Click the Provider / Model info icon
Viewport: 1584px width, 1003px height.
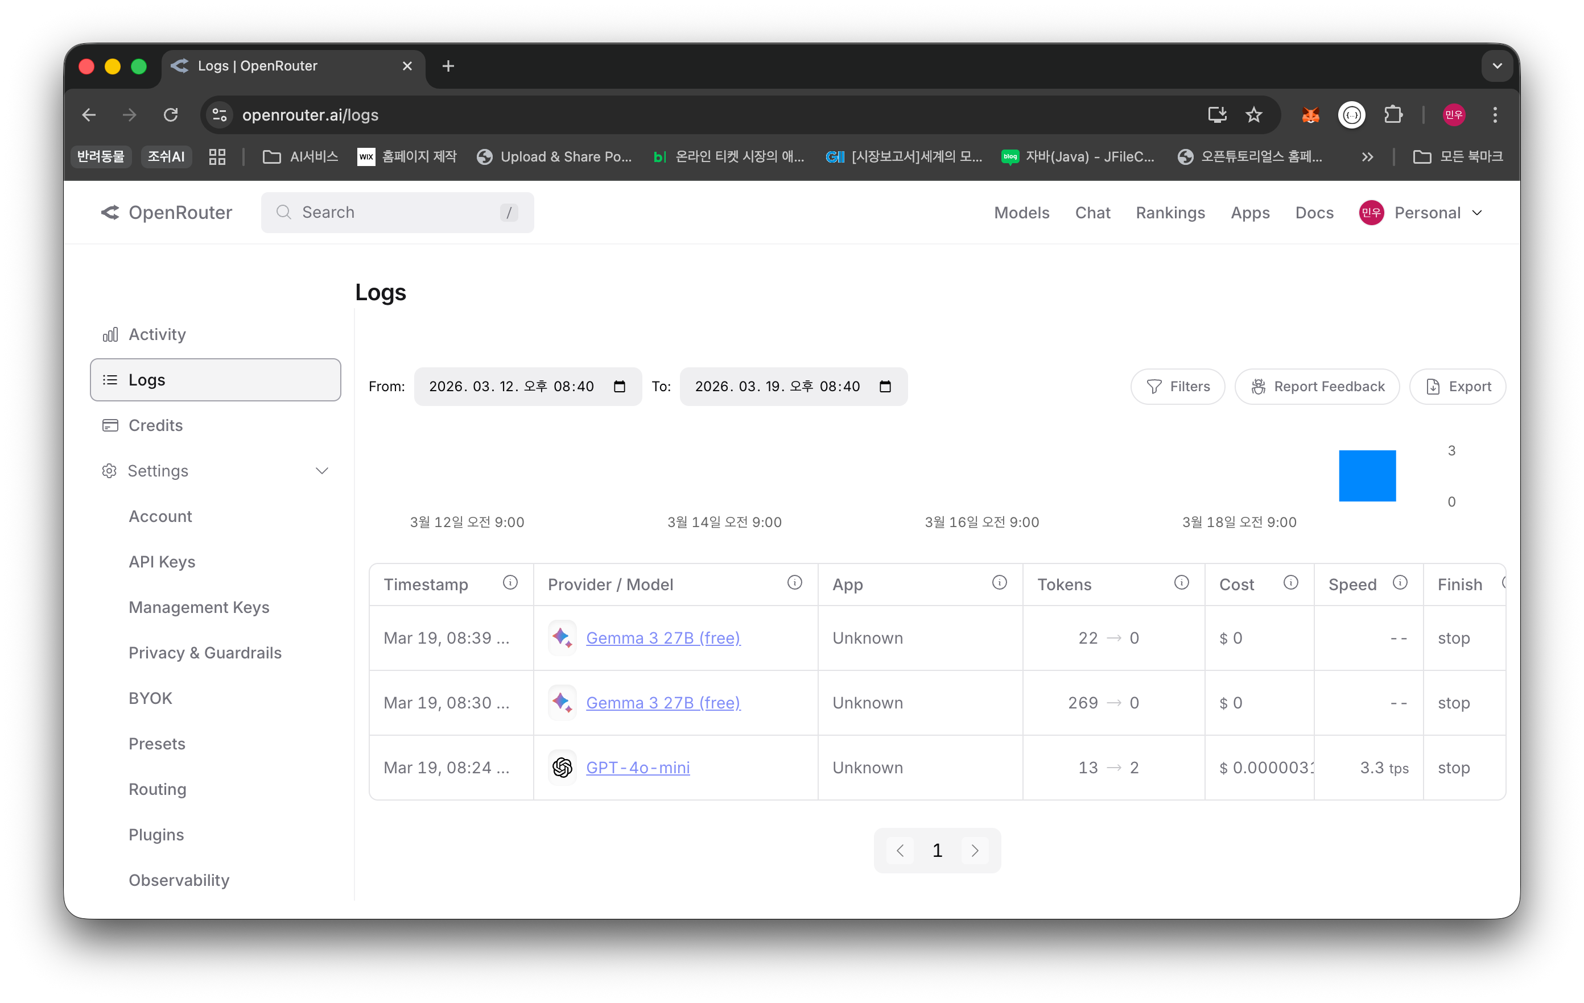(795, 582)
